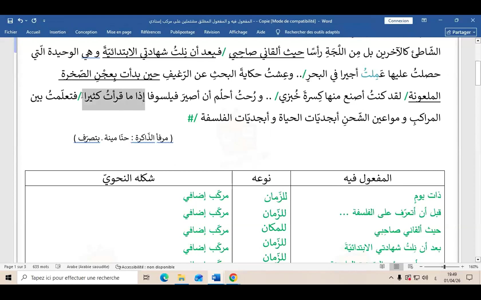This screenshot has width=481, height=300.
Task: Open the undo history dropdown arrow
Action: tap(26, 21)
